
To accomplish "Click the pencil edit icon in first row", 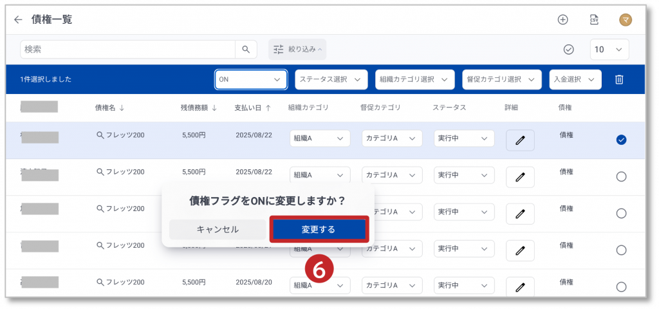I will pyautogui.click(x=520, y=140).
